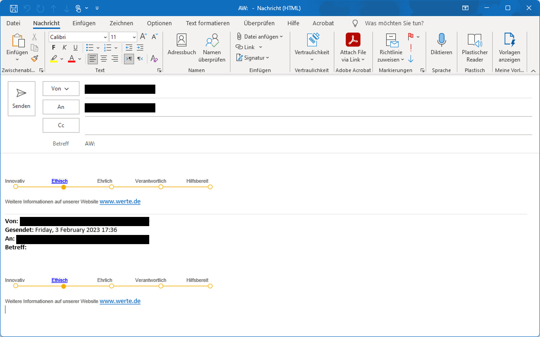Screen dimensions: 540x337
Task: Toggle touch/mouse mode icon
Action: pyautogui.click(x=78, y=8)
